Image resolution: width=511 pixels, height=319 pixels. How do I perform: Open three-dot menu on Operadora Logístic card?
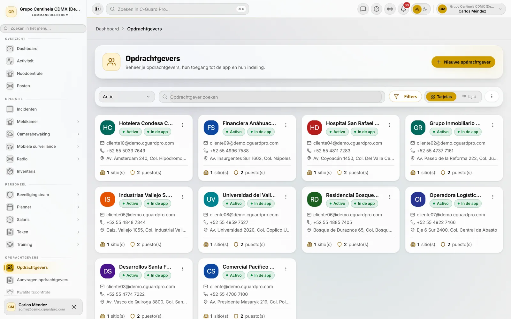point(493,197)
